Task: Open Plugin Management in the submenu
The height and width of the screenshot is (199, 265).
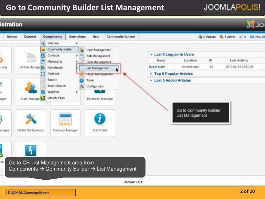Action: click(x=99, y=74)
